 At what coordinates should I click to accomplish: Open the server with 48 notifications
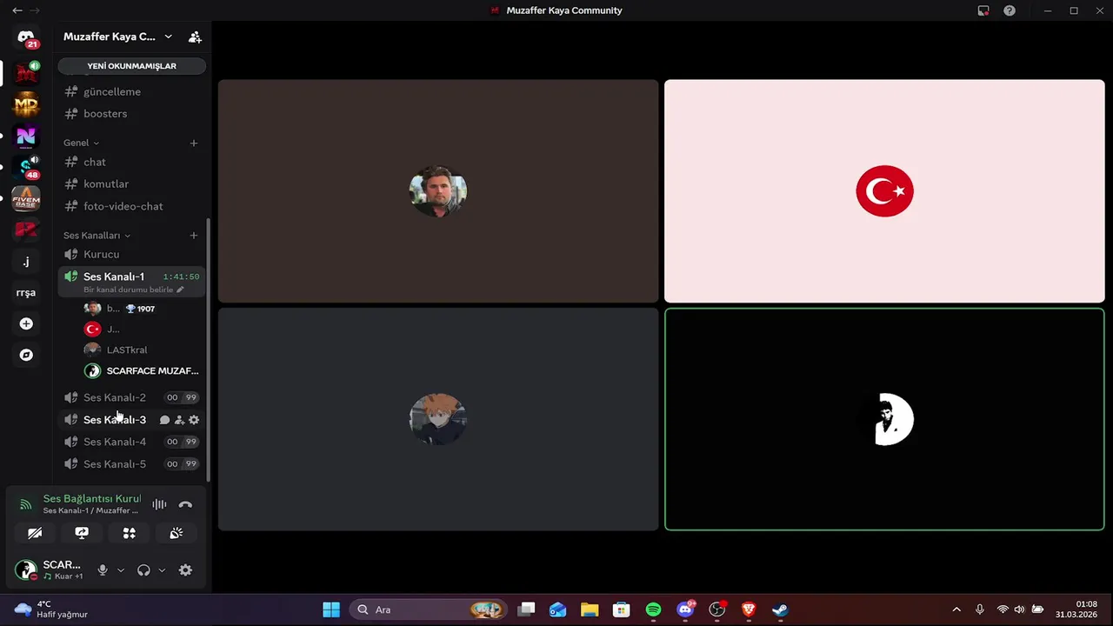[x=26, y=167]
